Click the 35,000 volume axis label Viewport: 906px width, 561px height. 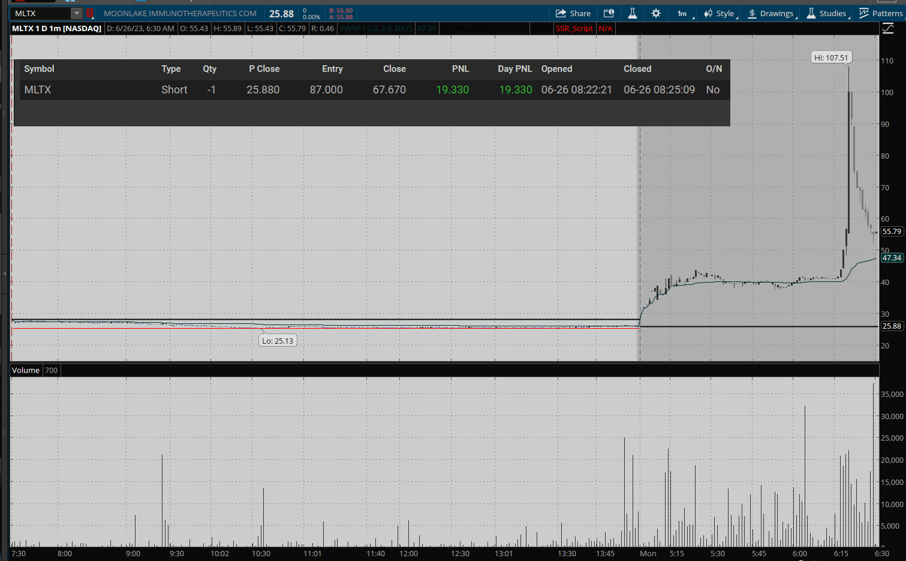pos(892,394)
